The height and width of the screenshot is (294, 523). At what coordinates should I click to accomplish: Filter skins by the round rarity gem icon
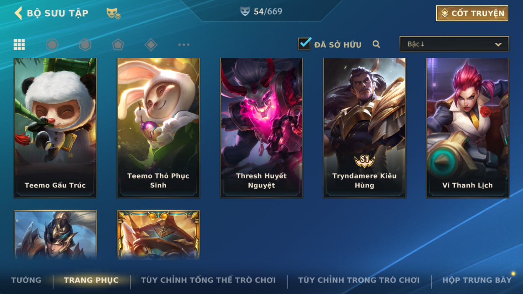52,44
